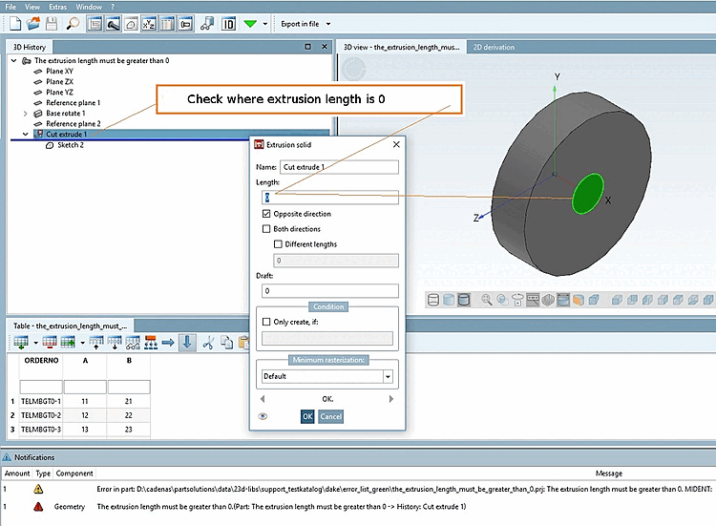The height and width of the screenshot is (526, 716).
Task: Click the preview eye icon in dialog
Action: pos(263,416)
